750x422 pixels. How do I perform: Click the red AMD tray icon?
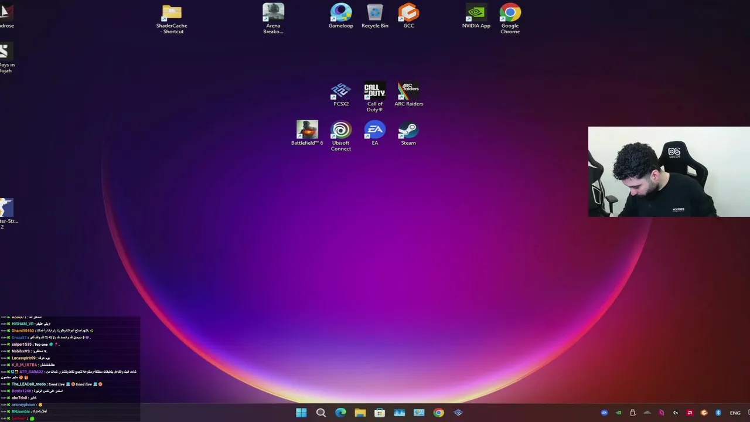690,413
